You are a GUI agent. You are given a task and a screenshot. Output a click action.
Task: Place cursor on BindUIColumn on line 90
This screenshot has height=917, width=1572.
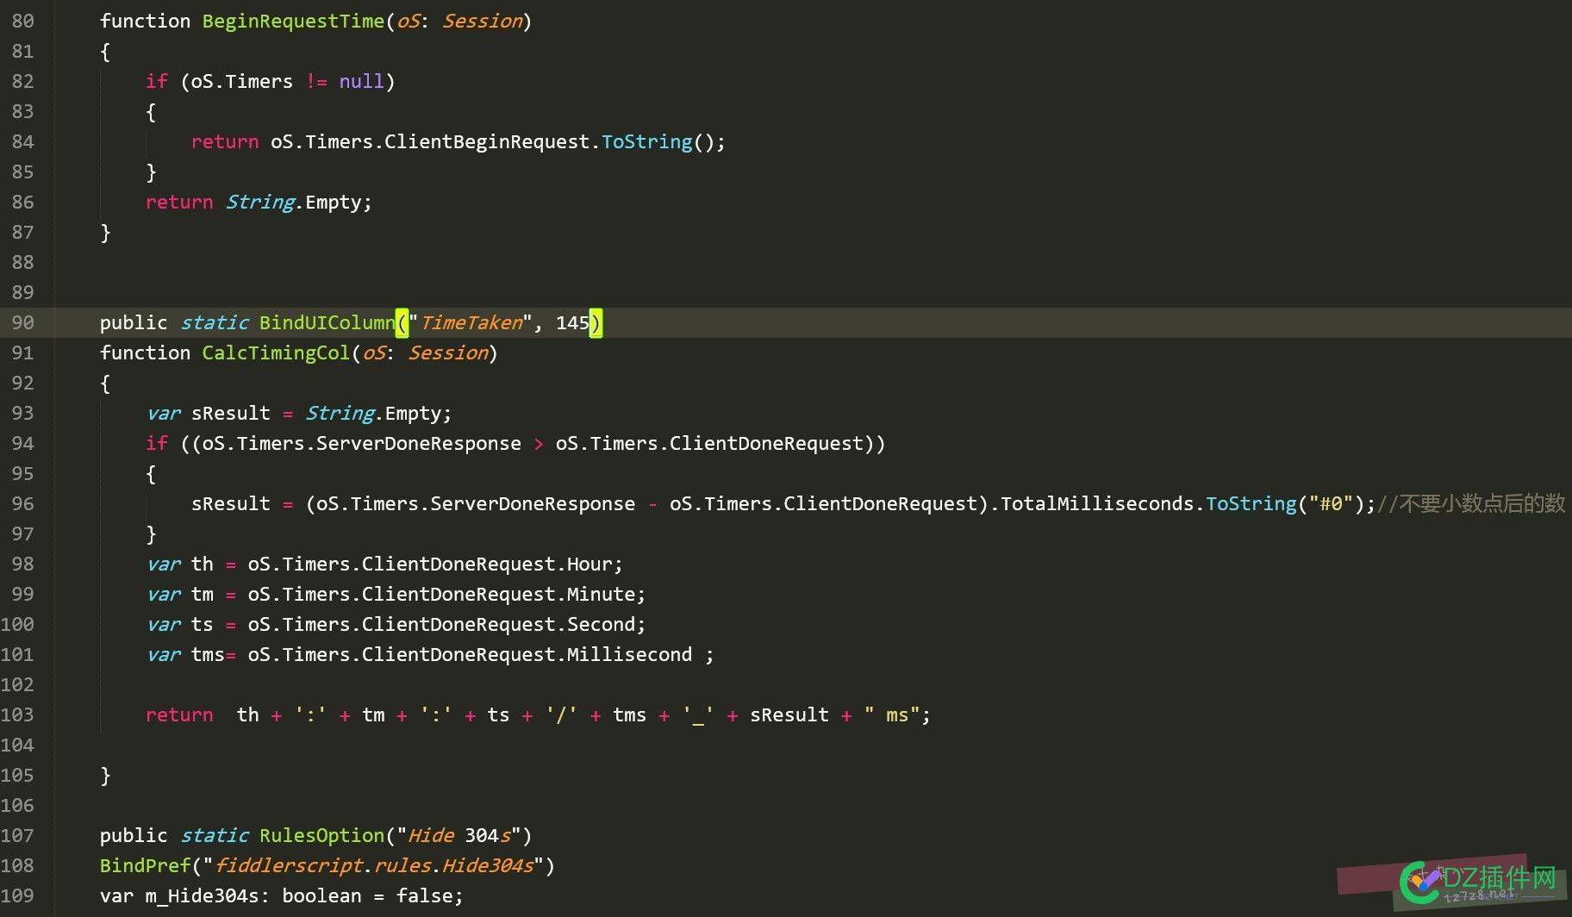327,322
